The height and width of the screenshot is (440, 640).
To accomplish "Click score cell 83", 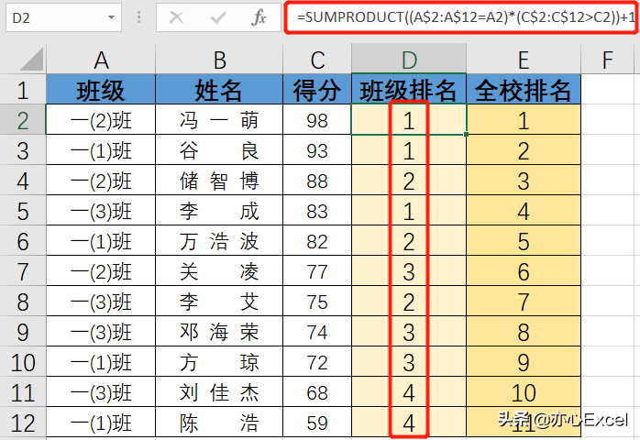I will click(x=317, y=210).
